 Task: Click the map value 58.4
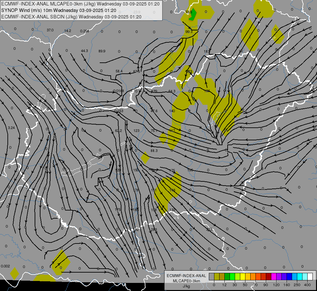(119, 71)
